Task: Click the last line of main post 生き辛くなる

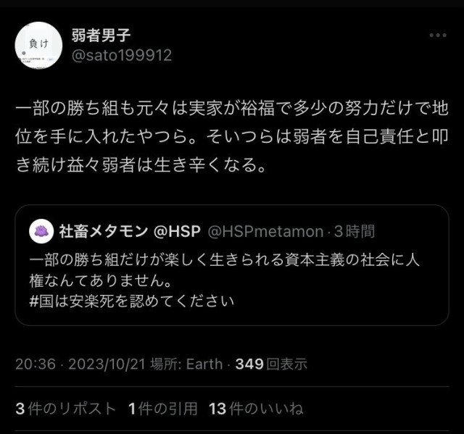Action: pos(141,164)
